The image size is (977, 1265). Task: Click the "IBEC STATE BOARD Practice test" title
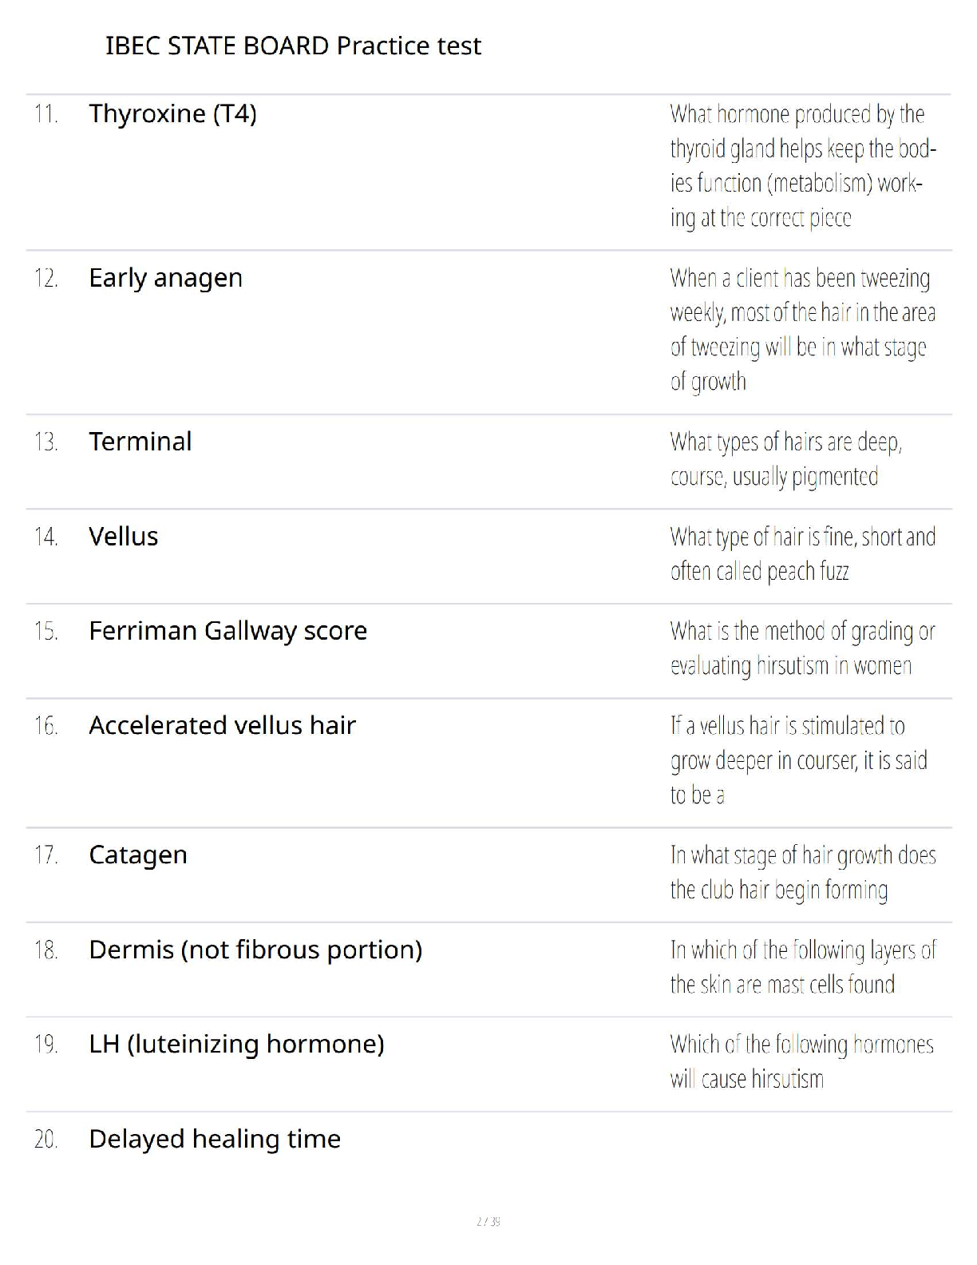click(x=293, y=46)
